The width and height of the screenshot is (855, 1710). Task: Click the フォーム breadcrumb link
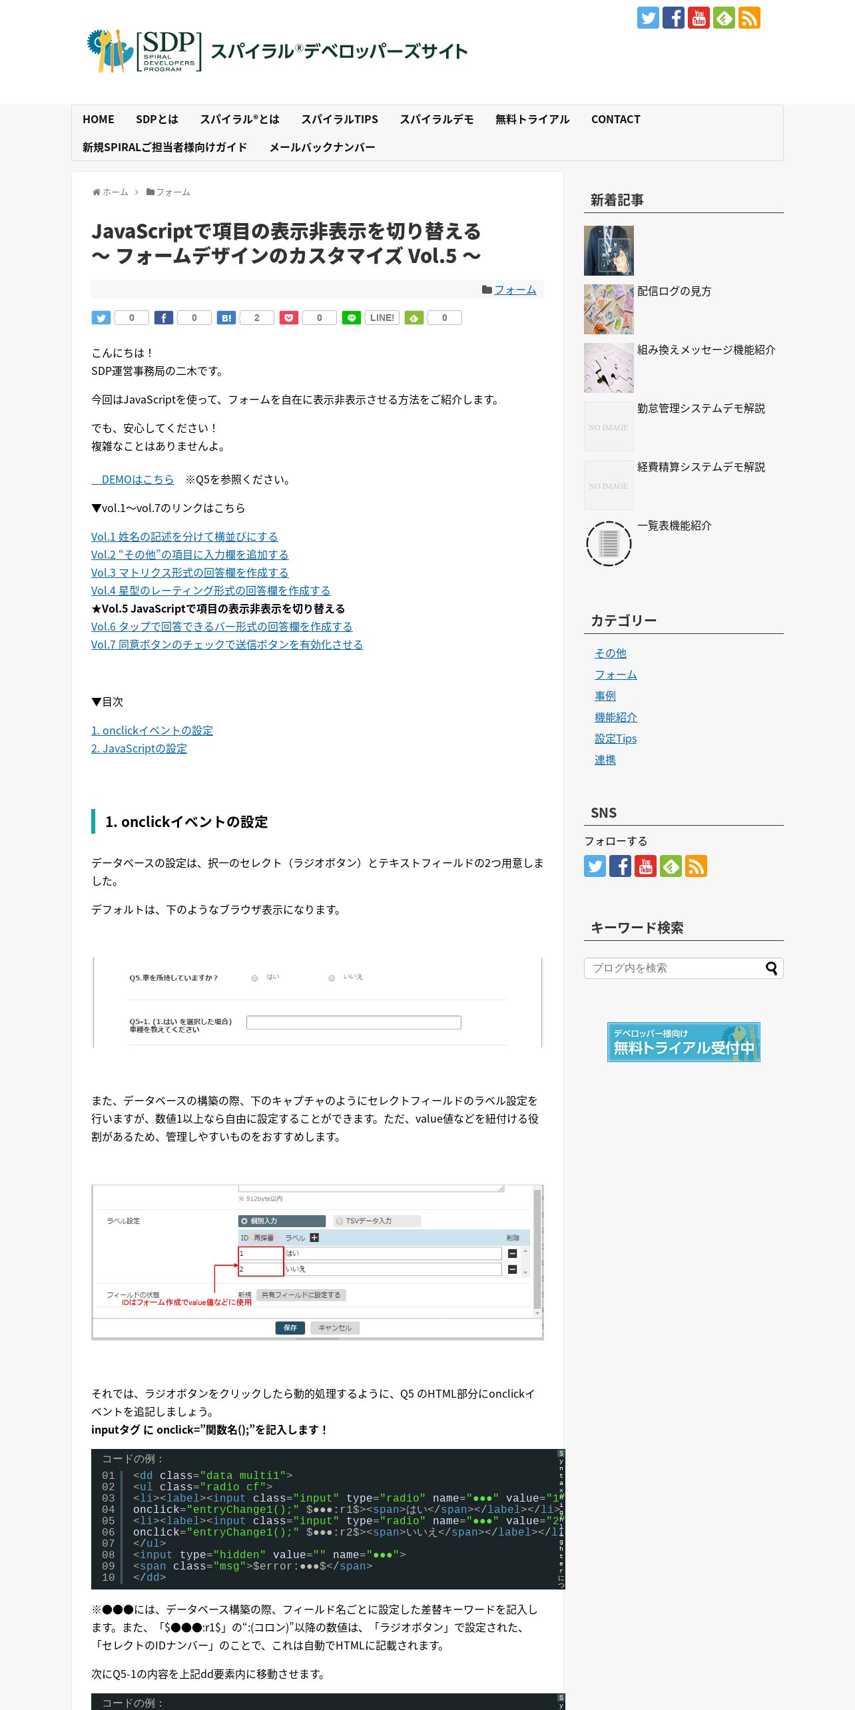coord(172,192)
